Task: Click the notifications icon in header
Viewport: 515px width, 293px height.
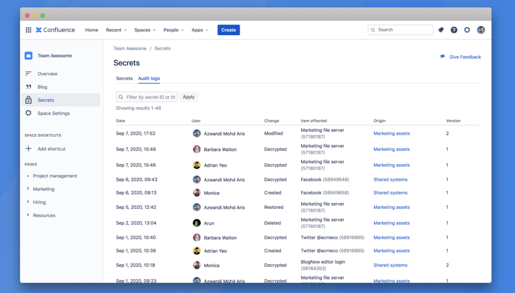Action: point(441,30)
